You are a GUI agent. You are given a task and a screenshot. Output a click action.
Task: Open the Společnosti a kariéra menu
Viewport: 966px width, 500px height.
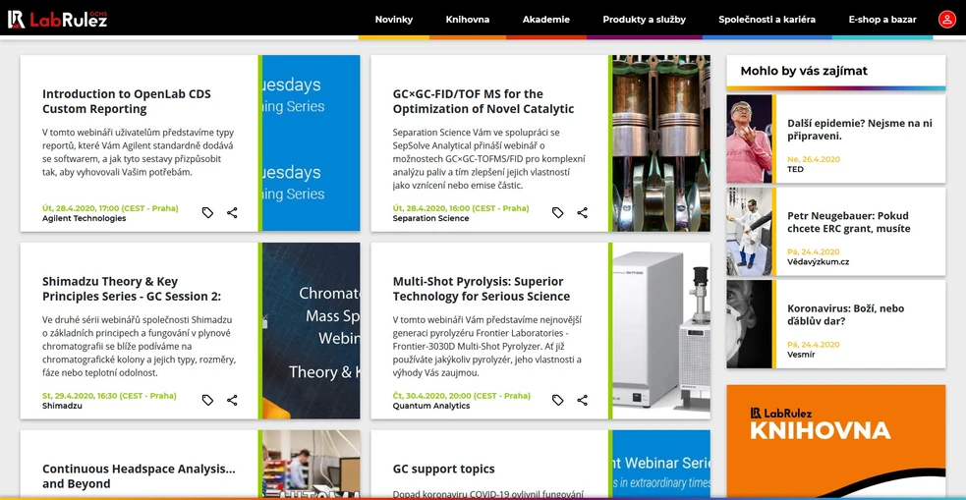pyautogui.click(x=767, y=19)
